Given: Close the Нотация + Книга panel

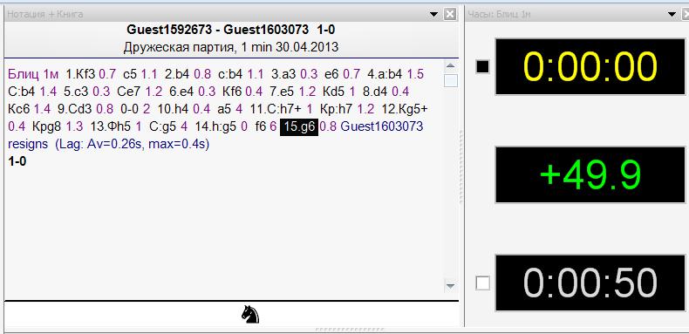Looking at the screenshot, I should tap(449, 15).
